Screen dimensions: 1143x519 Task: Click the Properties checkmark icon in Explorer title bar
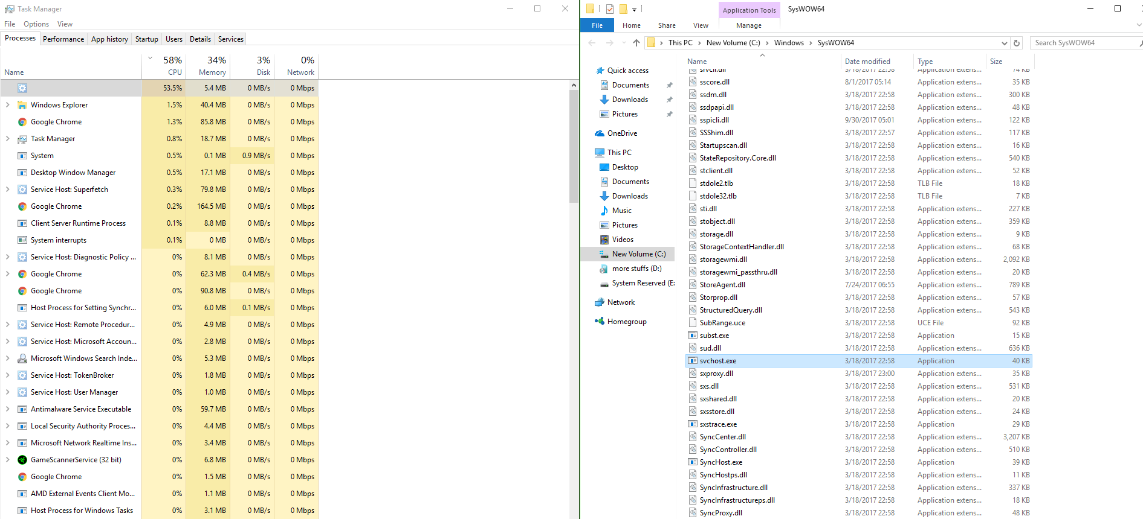click(610, 9)
